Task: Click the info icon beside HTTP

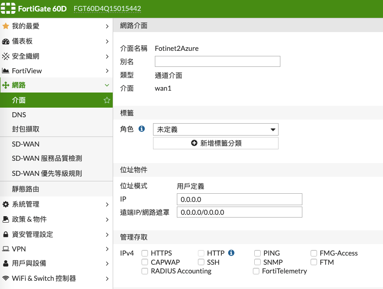Action: [231, 253]
